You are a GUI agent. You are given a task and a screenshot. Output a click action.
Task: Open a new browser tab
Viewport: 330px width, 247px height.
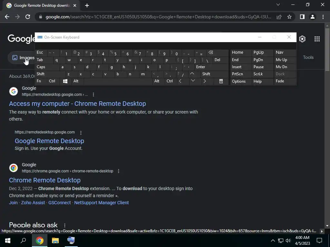pos(87,5)
